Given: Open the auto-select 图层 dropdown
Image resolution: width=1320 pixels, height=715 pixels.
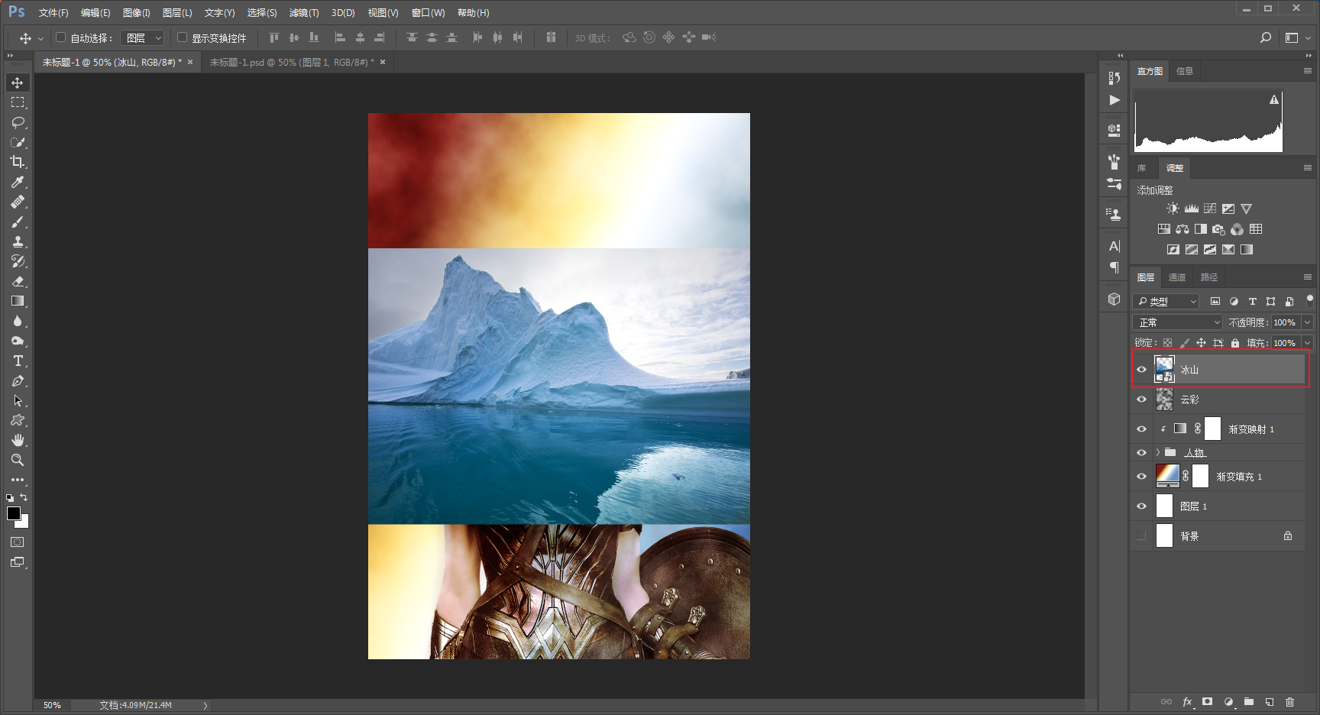Looking at the screenshot, I should pos(143,37).
